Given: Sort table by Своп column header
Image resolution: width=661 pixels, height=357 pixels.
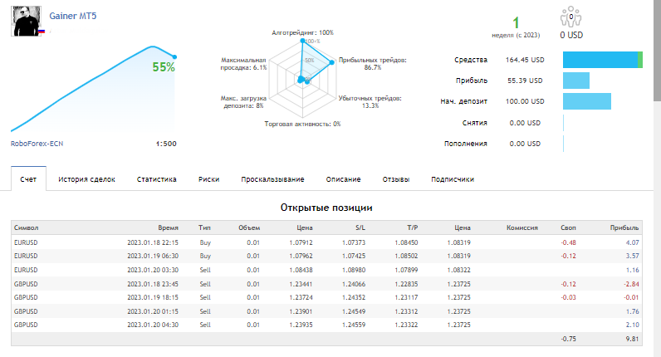Looking at the screenshot, I should [568, 227].
